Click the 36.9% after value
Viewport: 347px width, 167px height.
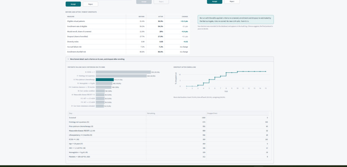pyautogui.click(x=161, y=21)
